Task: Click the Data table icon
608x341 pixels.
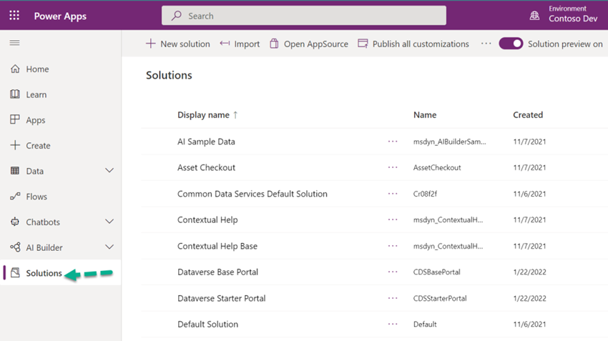Action: (x=15, y=170)
